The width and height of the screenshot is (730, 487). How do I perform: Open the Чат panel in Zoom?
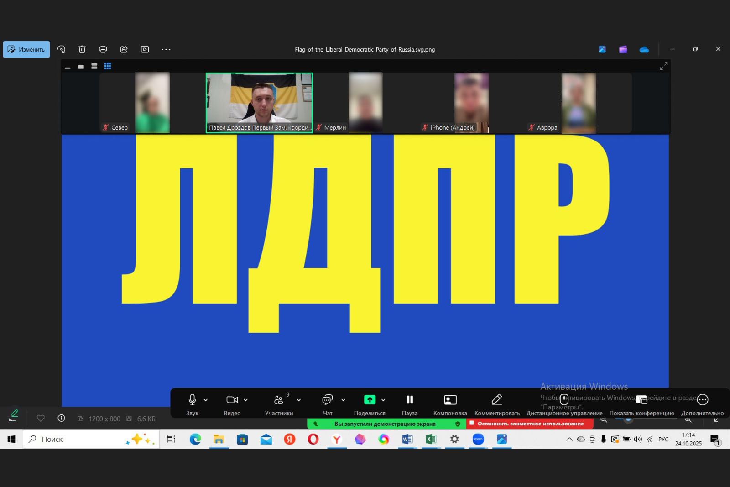(x=327, y=404)
